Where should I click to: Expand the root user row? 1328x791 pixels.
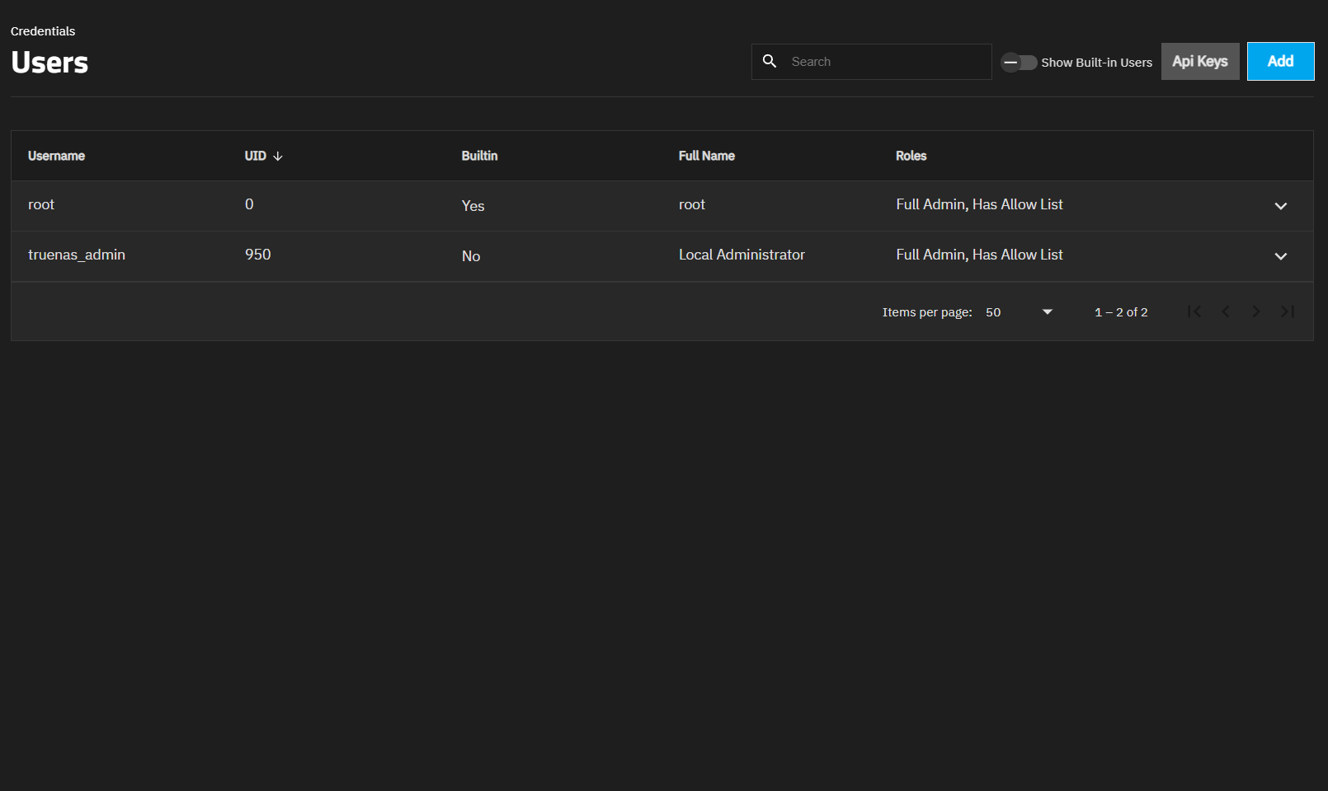point(1280,206)
